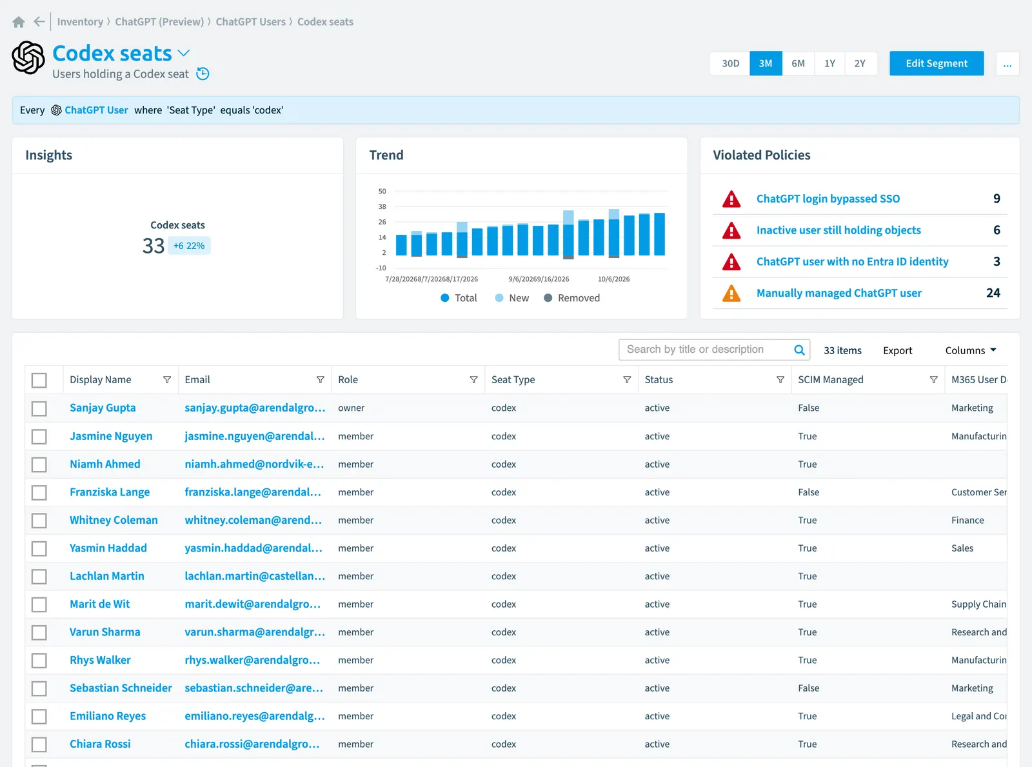Open the Status column filter icon
1032x767 pixels.
(780, 380)
